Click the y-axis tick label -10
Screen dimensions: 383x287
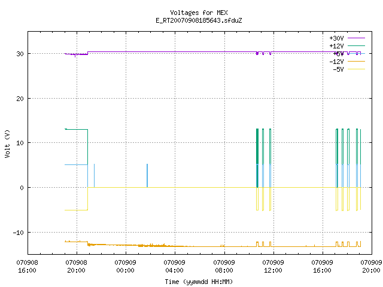pos(19,233)
